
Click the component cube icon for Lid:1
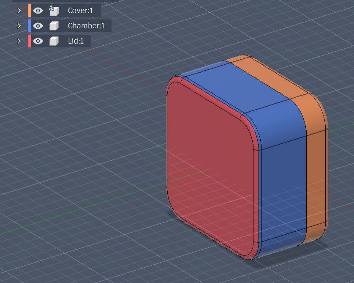tap(54, 41)
